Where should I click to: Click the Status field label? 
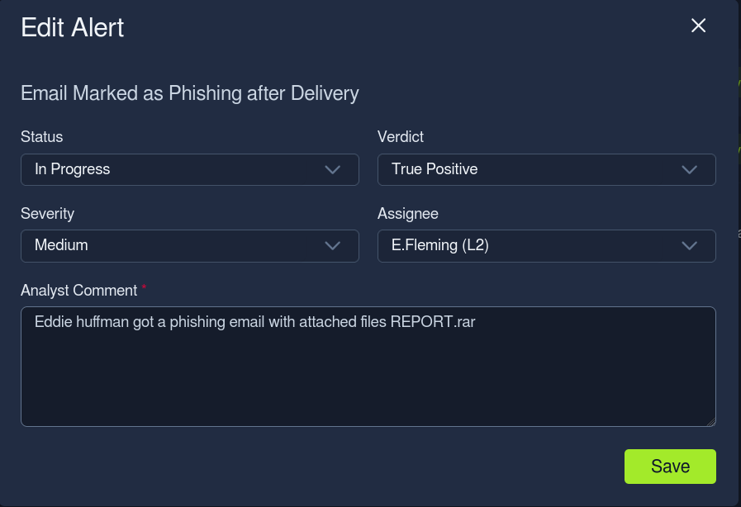(x=41, y=137)
